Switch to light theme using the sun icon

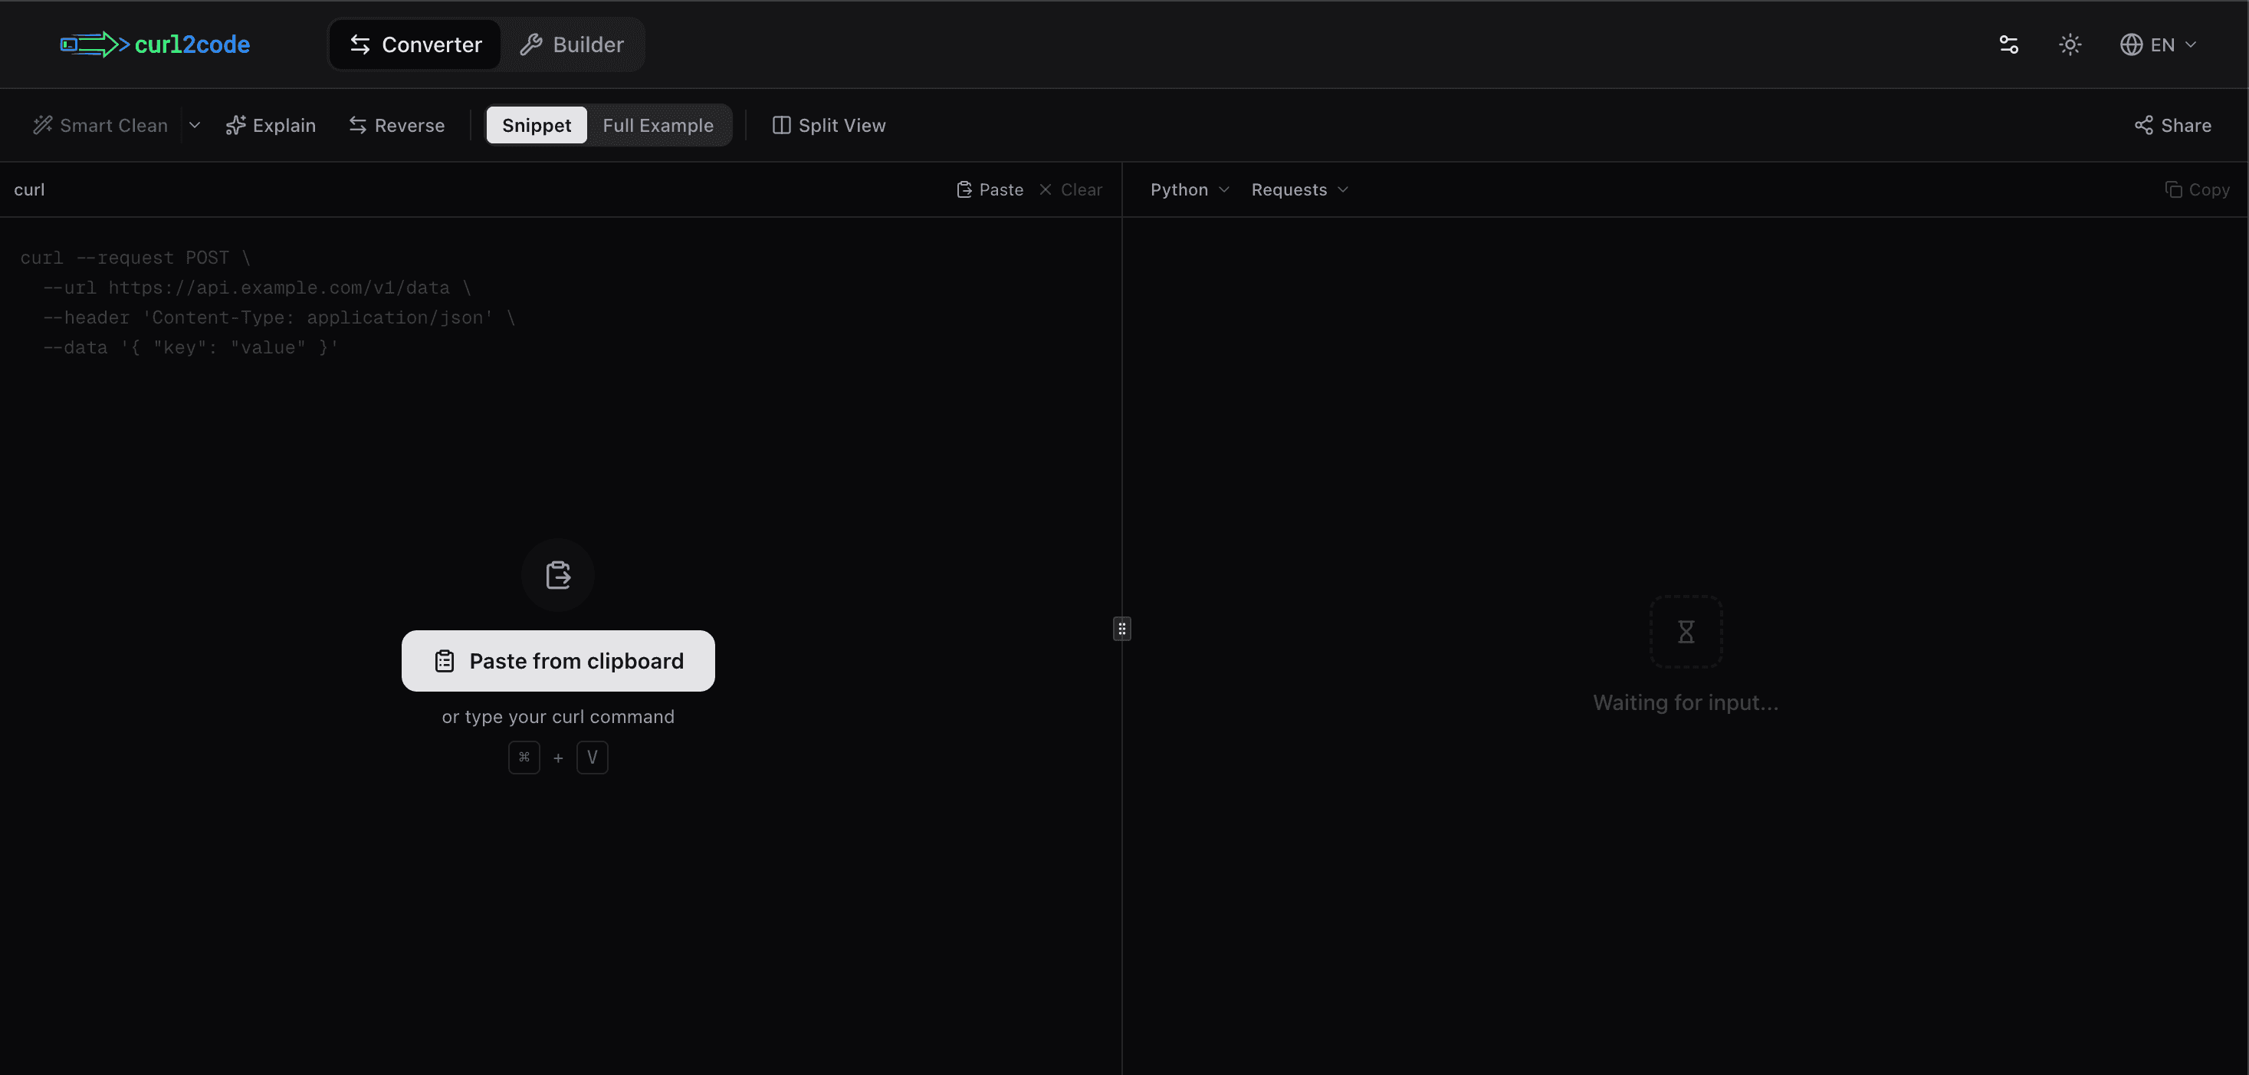click(2070, 44)
